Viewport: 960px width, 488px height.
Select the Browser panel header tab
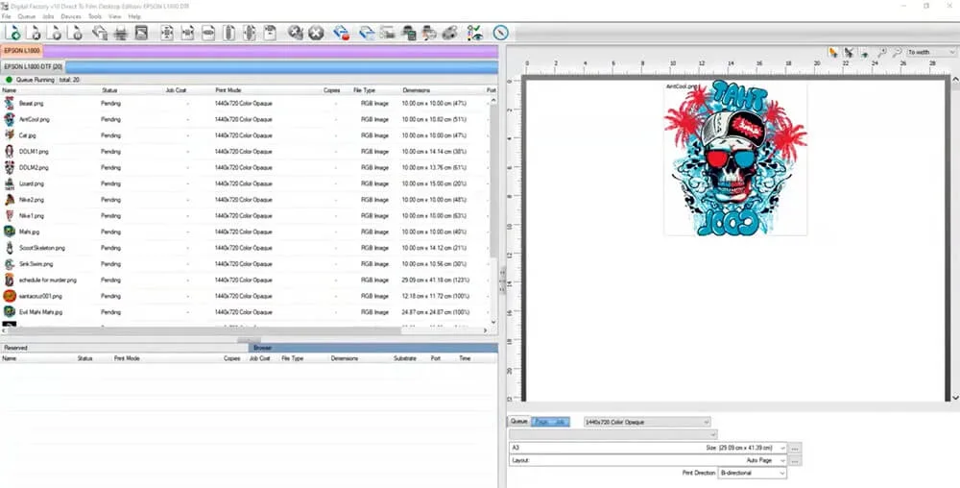(372, 348)
